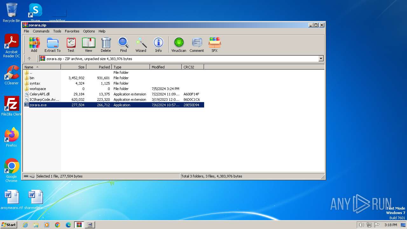Click the volume tray icon

pos(361,225)
